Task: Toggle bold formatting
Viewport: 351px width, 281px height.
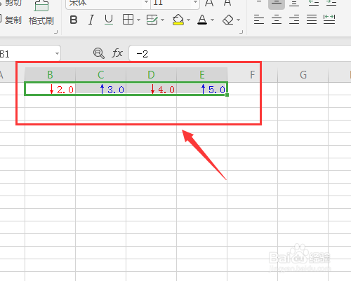Action: point(74,20)
